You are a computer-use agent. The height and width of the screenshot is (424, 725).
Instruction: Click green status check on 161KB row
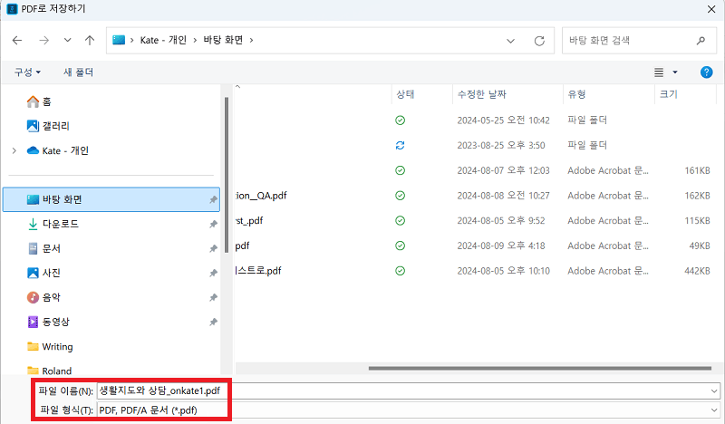(400, 170)
